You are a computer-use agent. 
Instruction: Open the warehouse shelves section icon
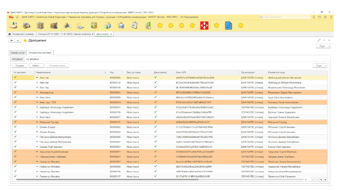pyautogui.click(x=40, y=25)
